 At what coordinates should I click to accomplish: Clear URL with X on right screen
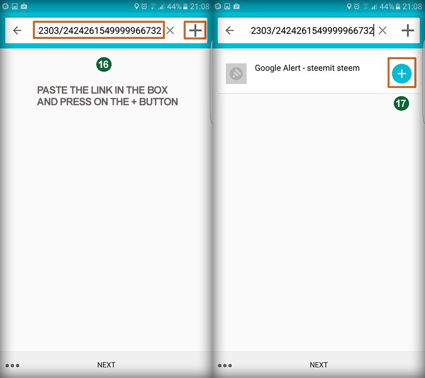click(x=382, y=30)
